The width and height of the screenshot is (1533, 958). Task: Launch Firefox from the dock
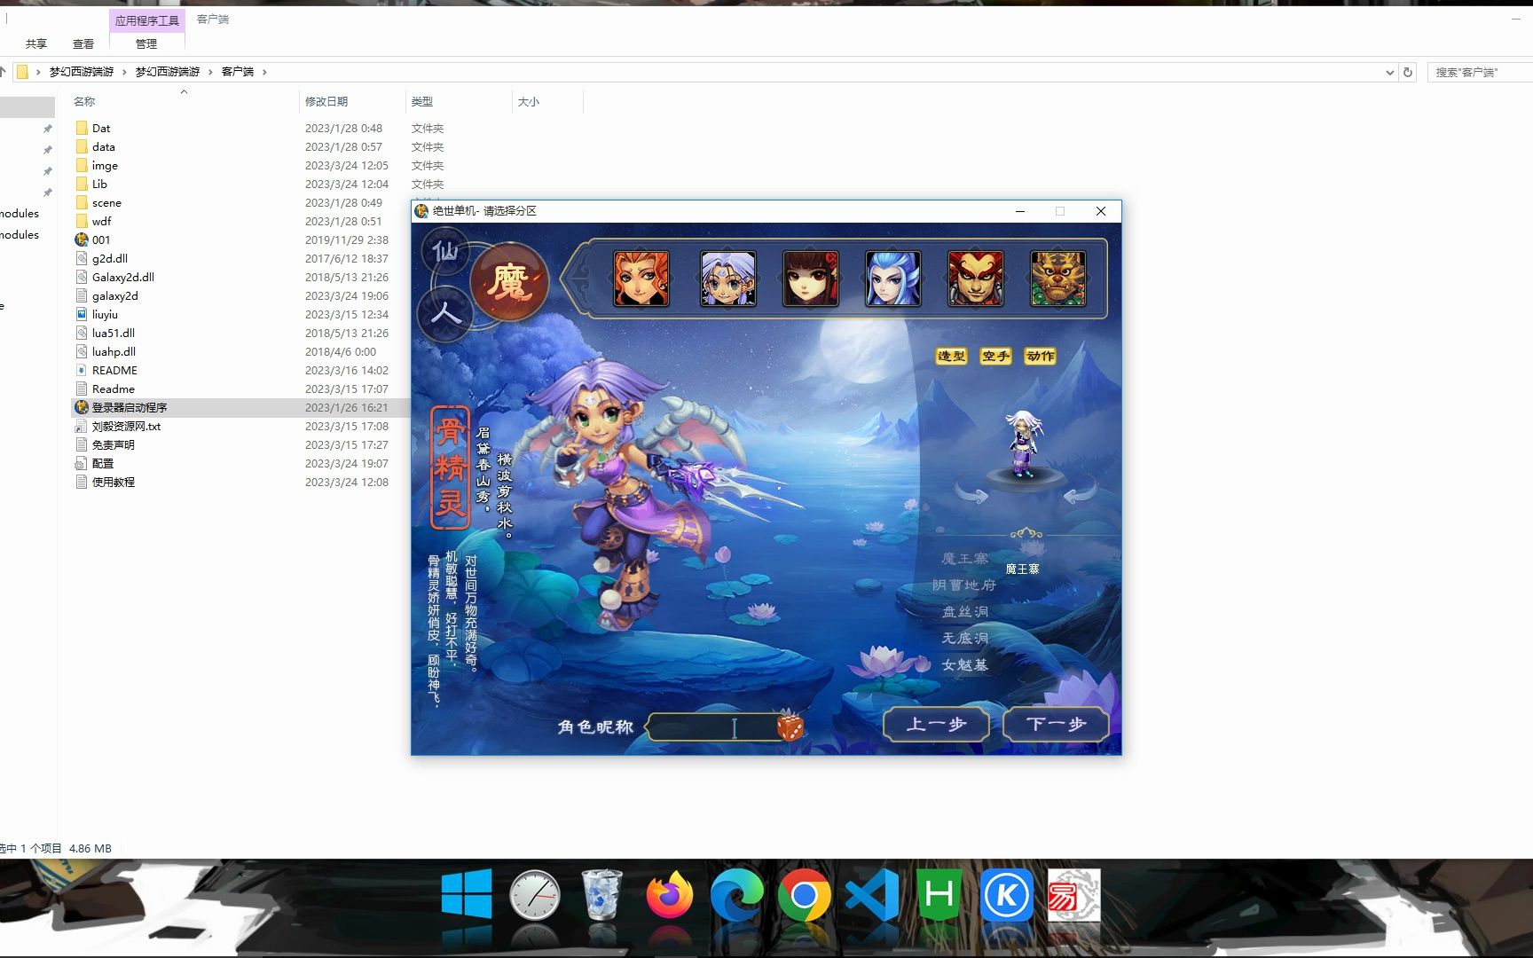670,896
